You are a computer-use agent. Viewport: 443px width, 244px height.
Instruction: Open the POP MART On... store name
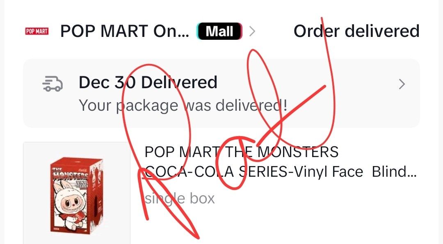(x=125, y=31)
